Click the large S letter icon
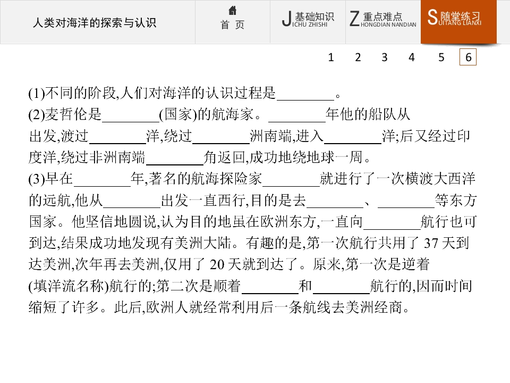Screen dimensions: 510x383 coord(432,17)
